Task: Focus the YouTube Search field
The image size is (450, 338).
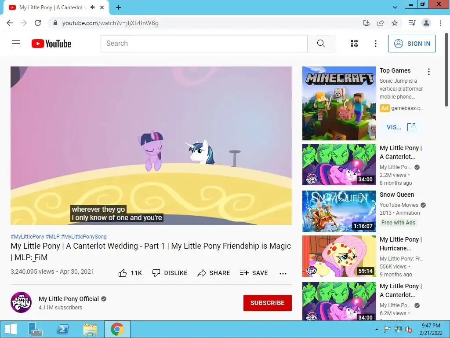Action: 204,44
